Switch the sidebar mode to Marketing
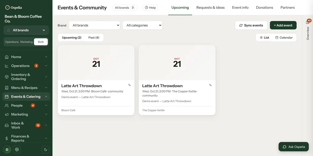The height and width of the screenshot is (156, 313). click(x=26, y=42)
